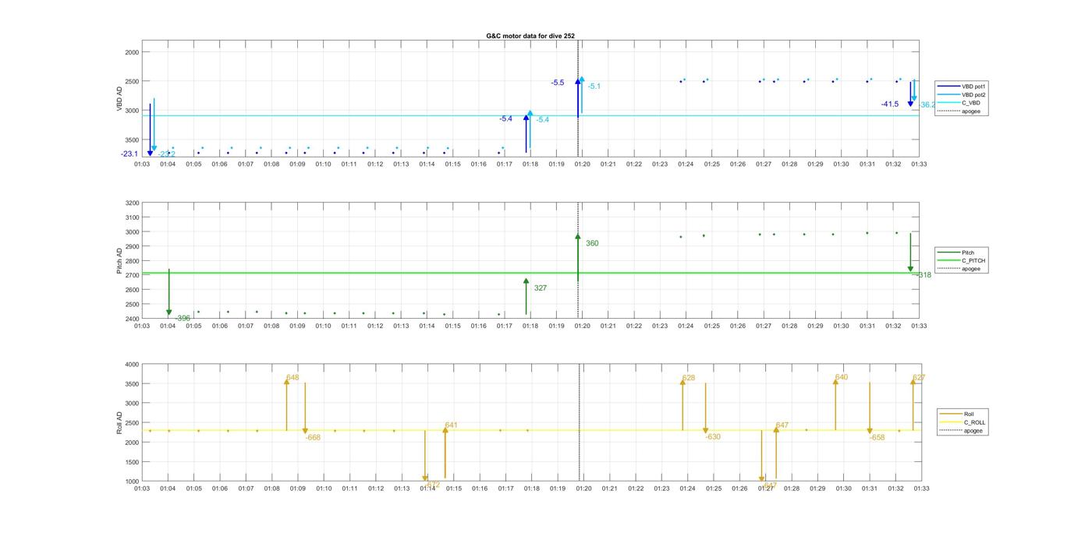Viewport: 1092px width, 540px height.
Task: Click the '-658' roll data label
Action: [877, 438]
